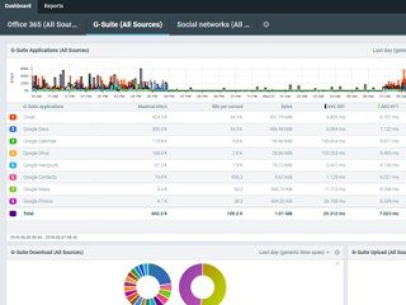The width and height of the screenshot is (406, 305).
Task: Open the G-Suite Download panel settings gear
Action: (337, 252)
